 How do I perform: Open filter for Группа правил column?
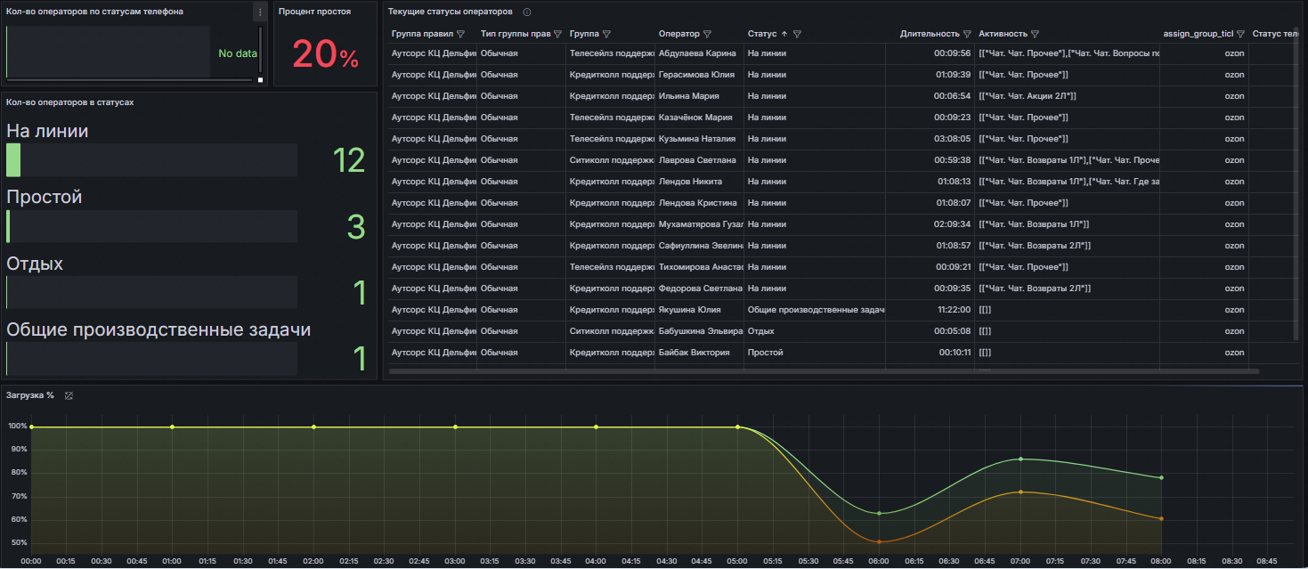coord(460,35)
